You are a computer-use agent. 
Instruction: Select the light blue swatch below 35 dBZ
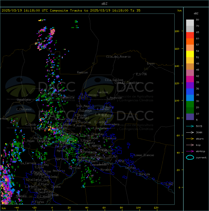pyautogui.click(x=190, y=98)
